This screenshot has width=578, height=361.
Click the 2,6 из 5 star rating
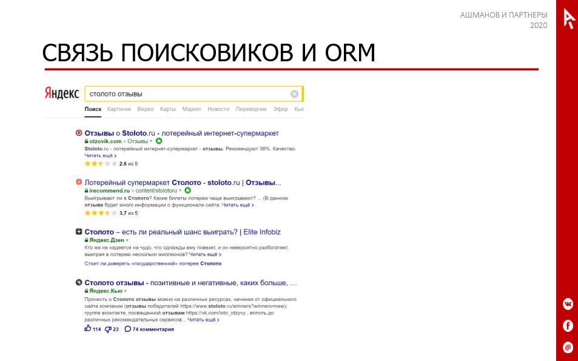tap(111, 164)
